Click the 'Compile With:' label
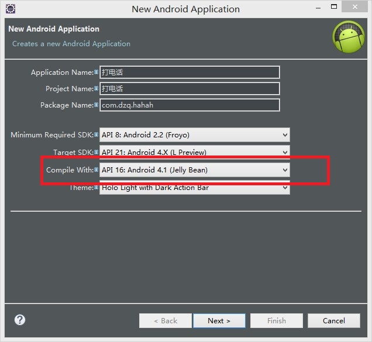 click(x=70, y=170)
